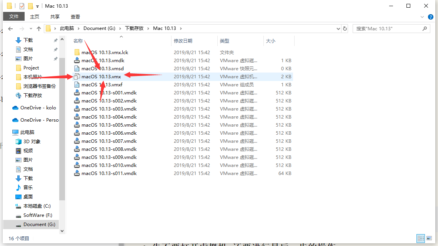Select the macOS 10.13.vmsd file icon
Viewport: 438px width, 246px height.
pos(77,69)
